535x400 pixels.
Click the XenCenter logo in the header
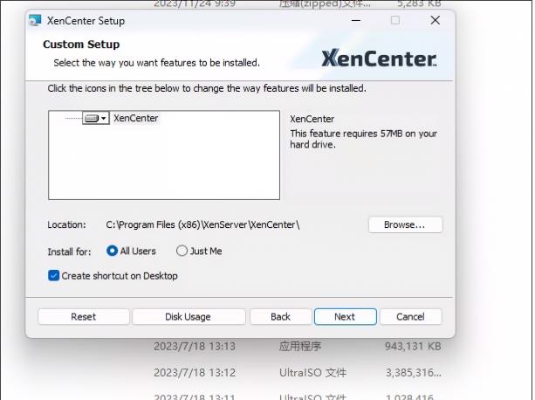pyautogui.click(x=378, y=59)
